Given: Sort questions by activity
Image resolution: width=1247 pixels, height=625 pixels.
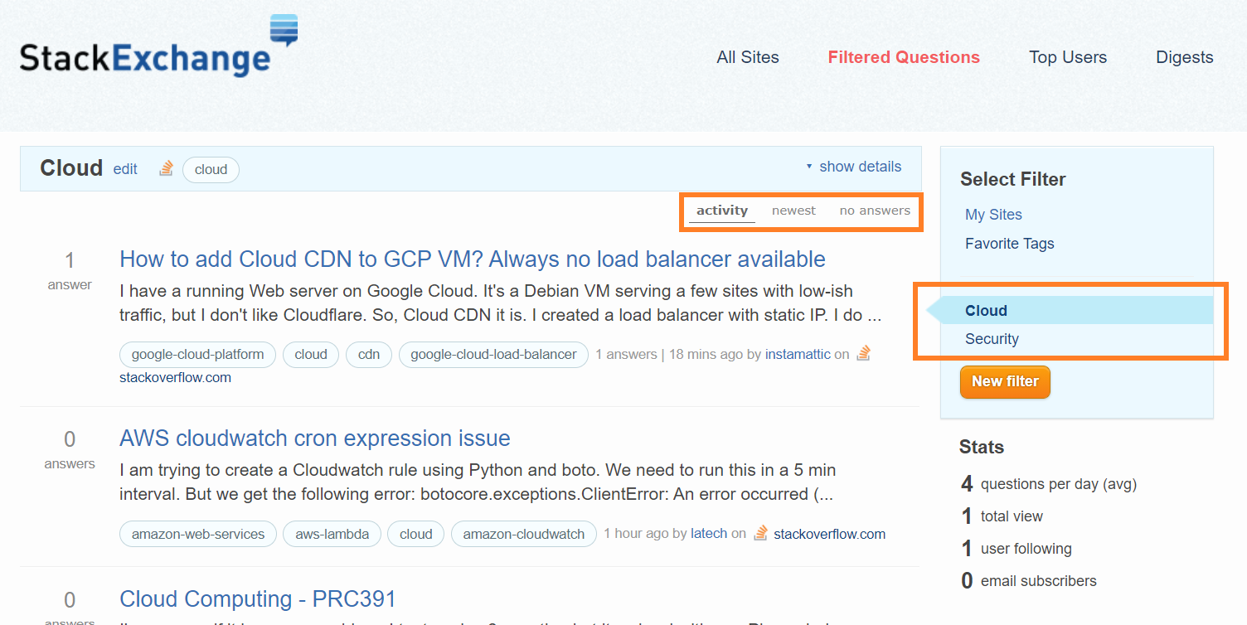Looking at the screenshot, I should pyautogui.click(x=722, y=211).
